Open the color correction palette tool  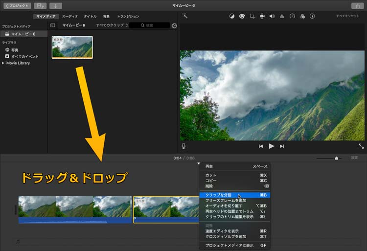[x=242, y=16]
